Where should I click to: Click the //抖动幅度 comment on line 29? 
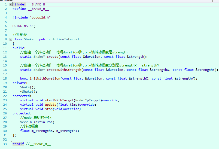coord(29,126)
